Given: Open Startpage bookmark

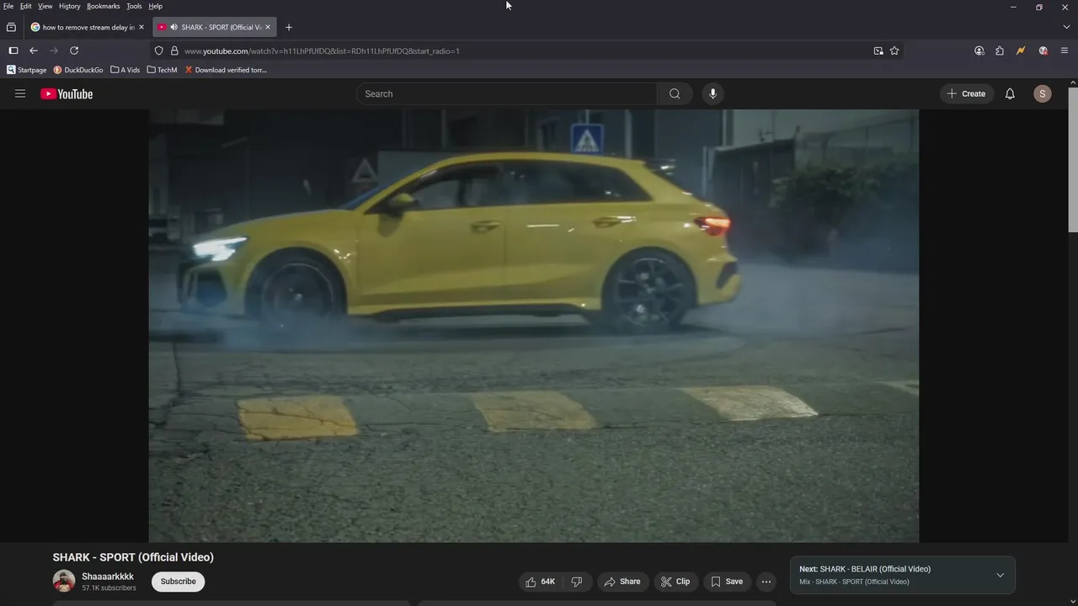Looking at the screenshot, I should coord(27,70).
